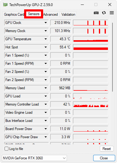Enable the Log to file checkbox
The image size is (117, 163).
pyautogui.click(x=6, y=149)
